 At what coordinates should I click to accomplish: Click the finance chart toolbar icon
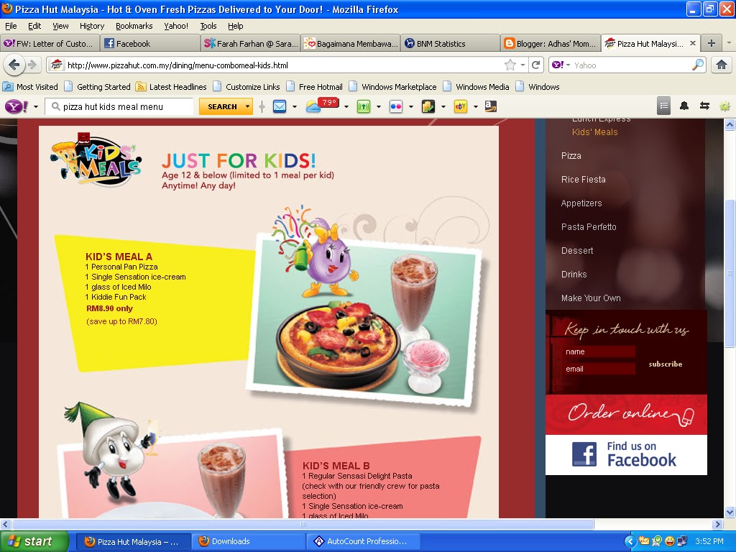428,106
